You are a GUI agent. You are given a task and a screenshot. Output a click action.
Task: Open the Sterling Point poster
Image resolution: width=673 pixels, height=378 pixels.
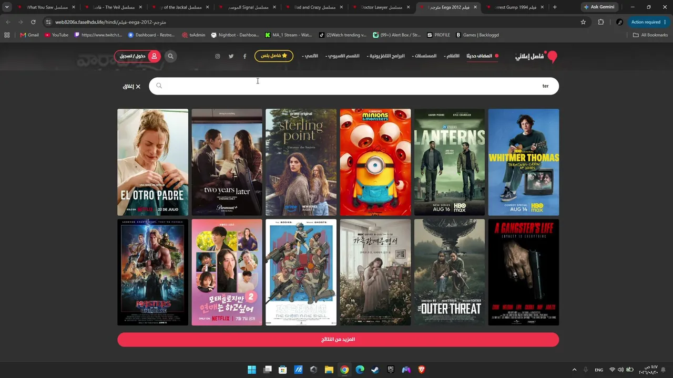click(x=301, y=162)
